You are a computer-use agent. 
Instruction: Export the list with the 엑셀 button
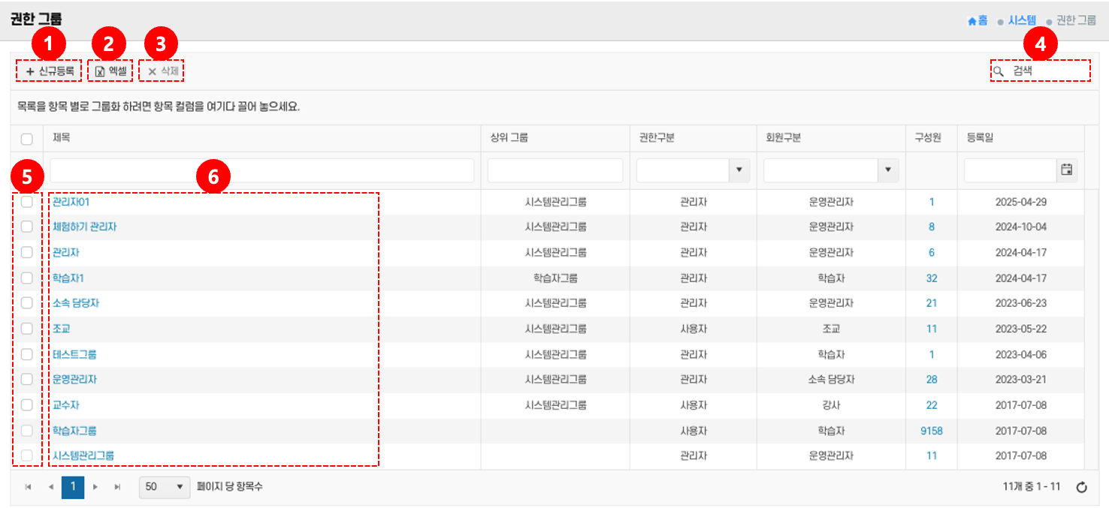click(x=110, y=71)
